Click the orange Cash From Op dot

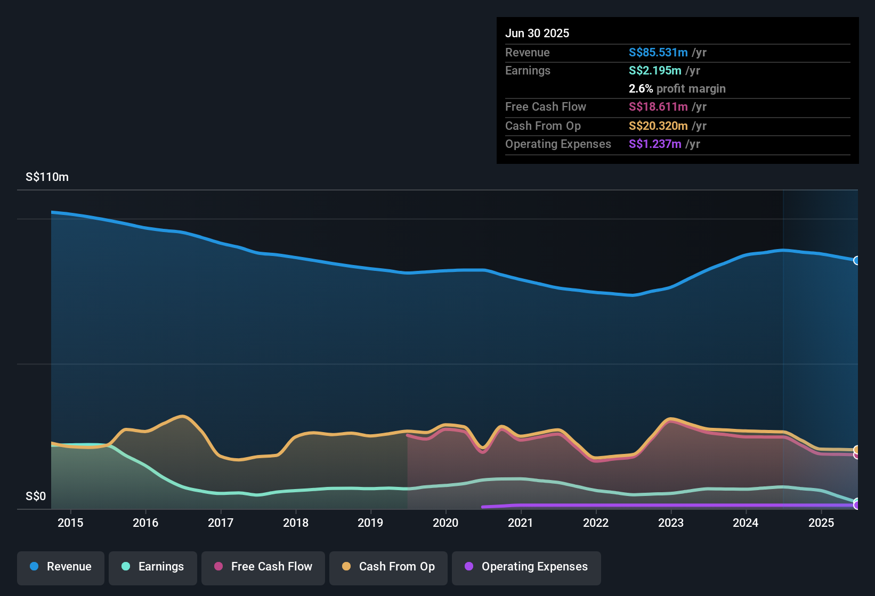click(x=346, y=566)
